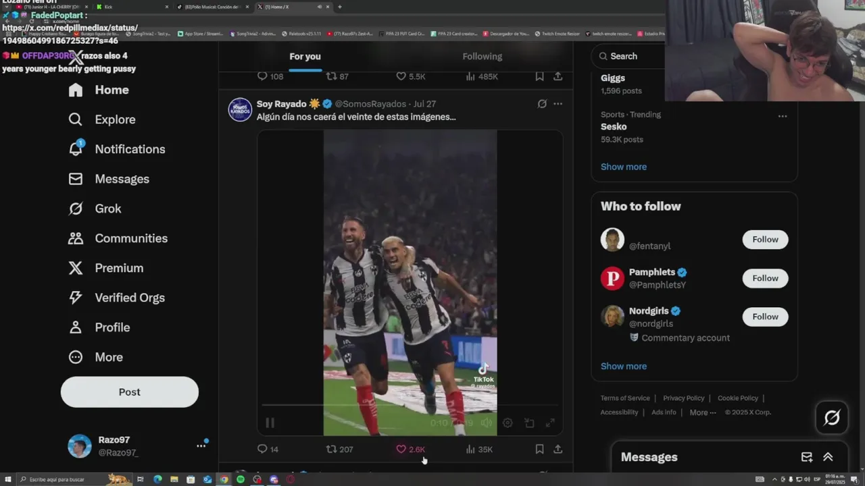
Task: Open Grok from the sidebar
Action: [x=95, y=209]
